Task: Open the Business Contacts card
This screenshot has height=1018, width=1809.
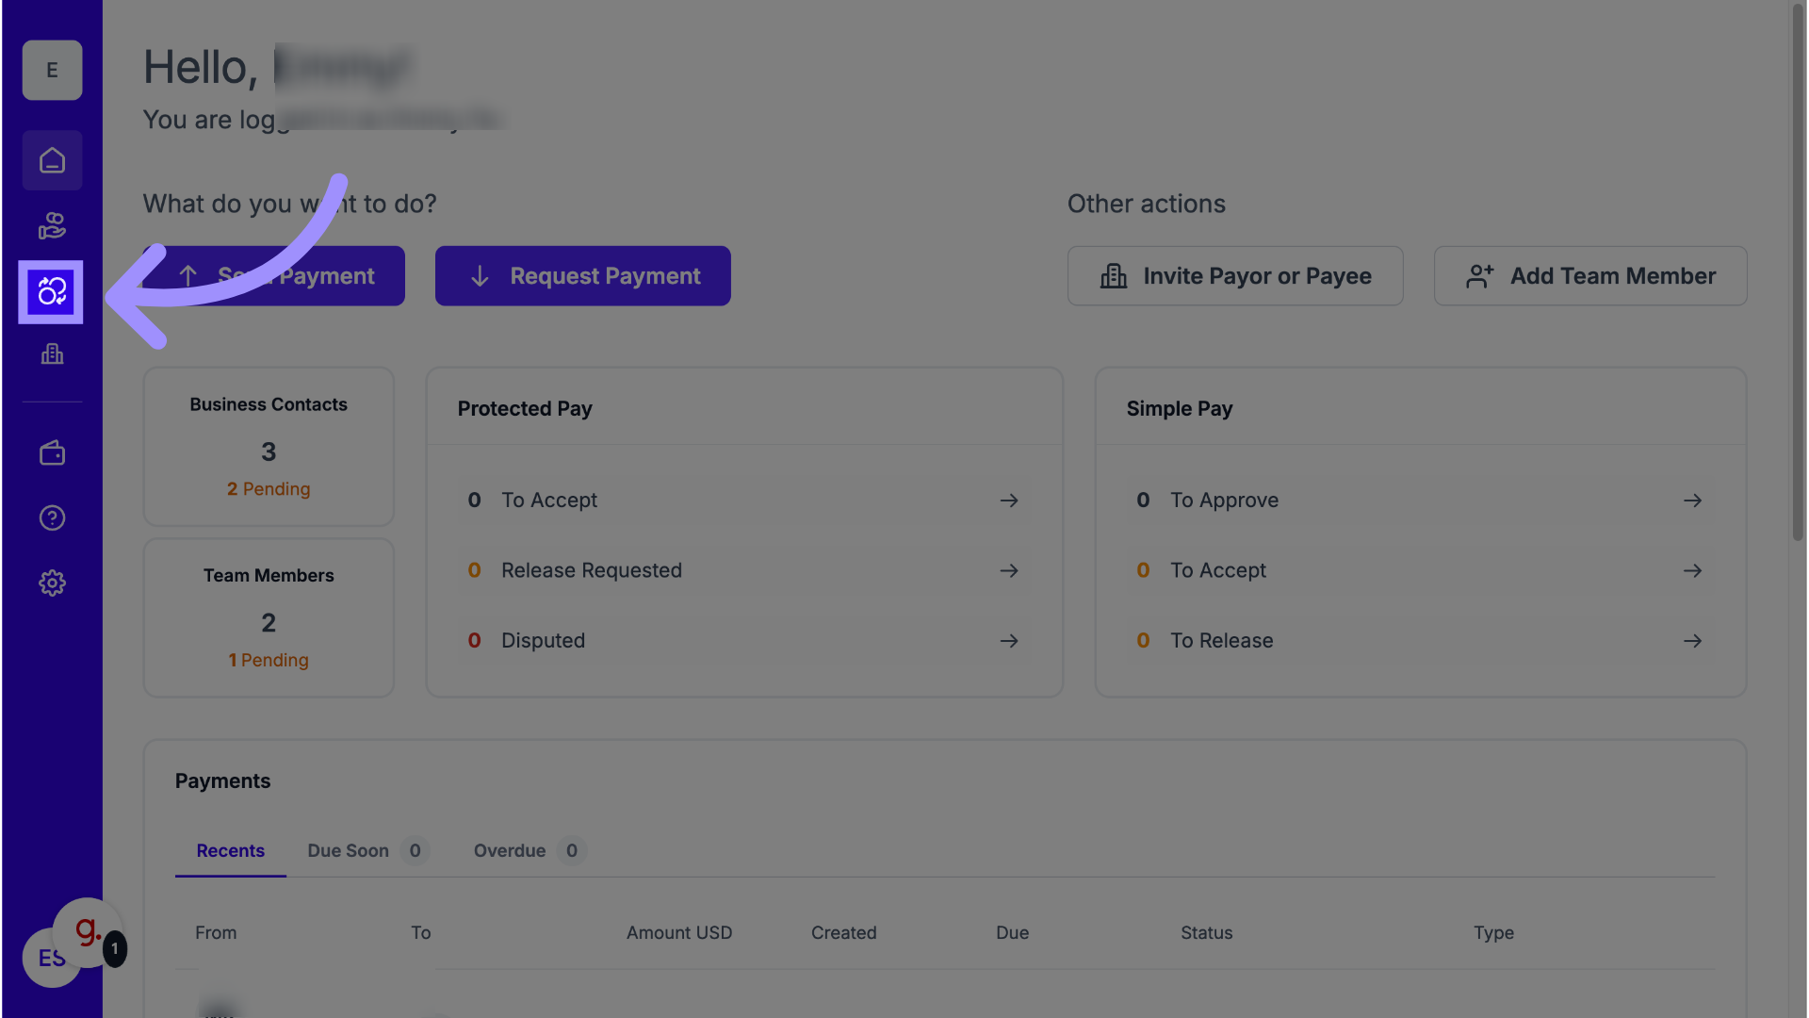Action: tap(269, 447)
